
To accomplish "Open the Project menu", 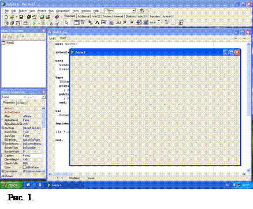I will 42,11.
